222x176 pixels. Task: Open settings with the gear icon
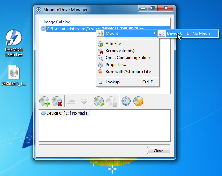point(125,101)
